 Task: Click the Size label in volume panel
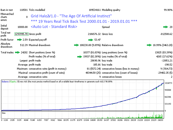4,113
